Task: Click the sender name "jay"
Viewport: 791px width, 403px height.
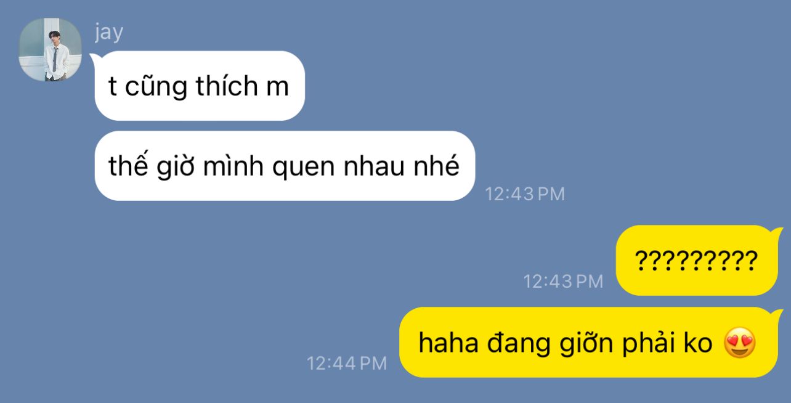Action: click(x=109, y=32)
